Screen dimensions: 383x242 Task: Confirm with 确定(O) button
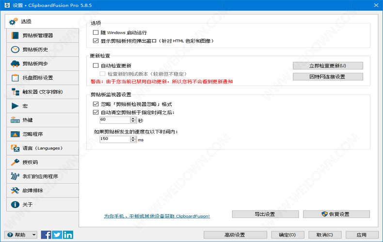click(288, 235)
